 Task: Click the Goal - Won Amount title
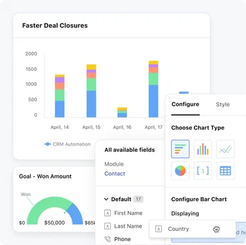(45, 177)
